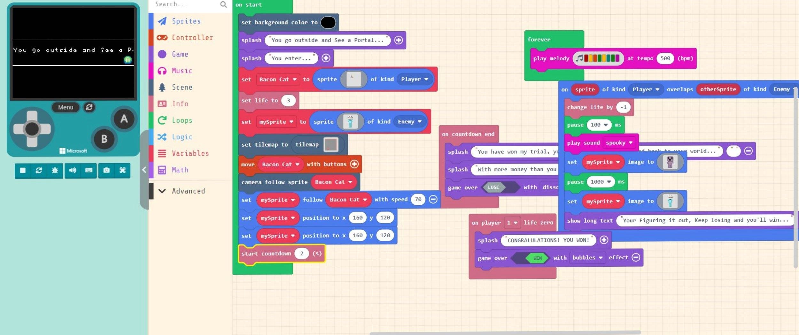
Task: Mute the simulator sound
Action: tap(73, 171)
